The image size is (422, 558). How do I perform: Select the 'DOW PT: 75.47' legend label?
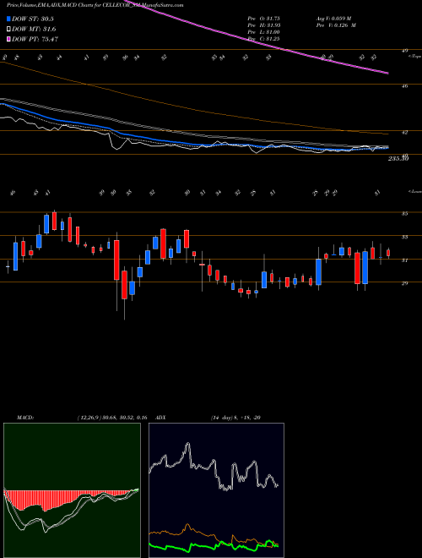pos(35,39)
